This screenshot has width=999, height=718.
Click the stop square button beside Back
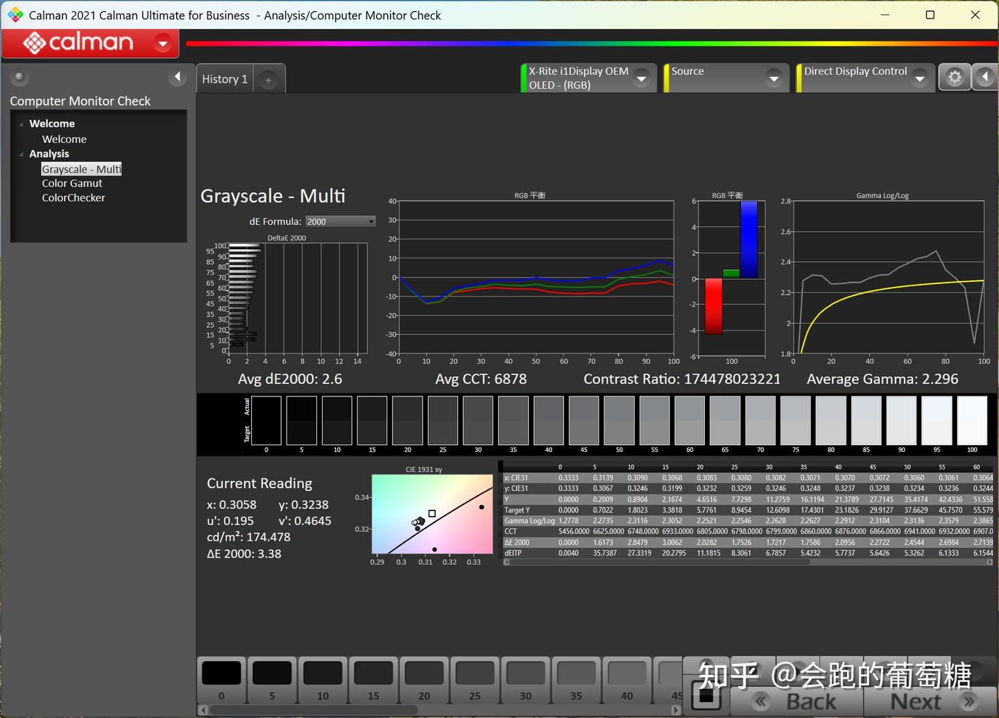pyautogui.click(x=706, y=695)
